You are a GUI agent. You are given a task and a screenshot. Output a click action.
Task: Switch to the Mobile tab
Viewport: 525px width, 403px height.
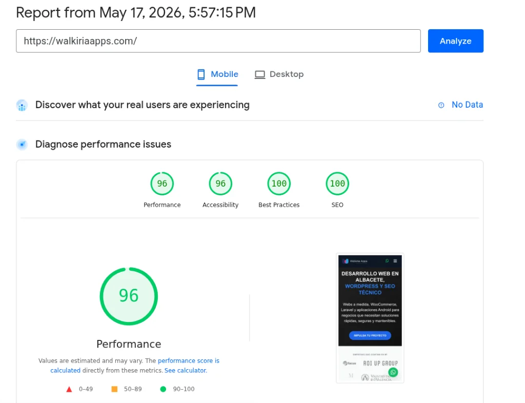(217, 74)
